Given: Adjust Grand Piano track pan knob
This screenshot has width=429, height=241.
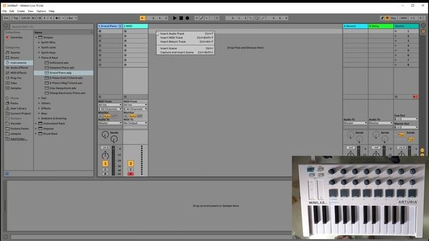Looking at the screenshot, I should 105,156.
